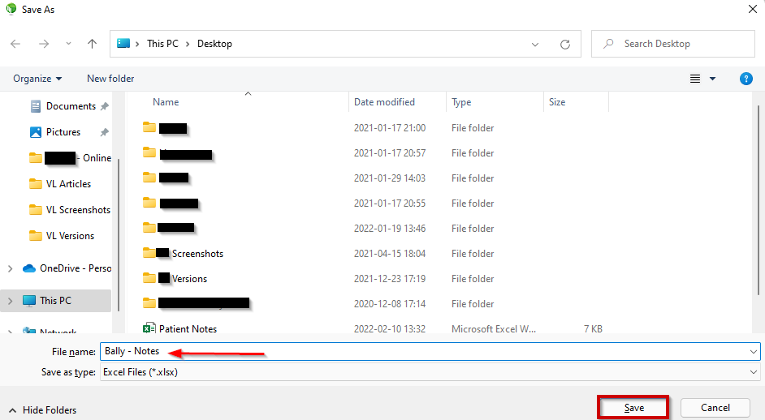The image size is (765, 420).
Task: Click the Pictures pin icon
Action: [x=105, y=132]
